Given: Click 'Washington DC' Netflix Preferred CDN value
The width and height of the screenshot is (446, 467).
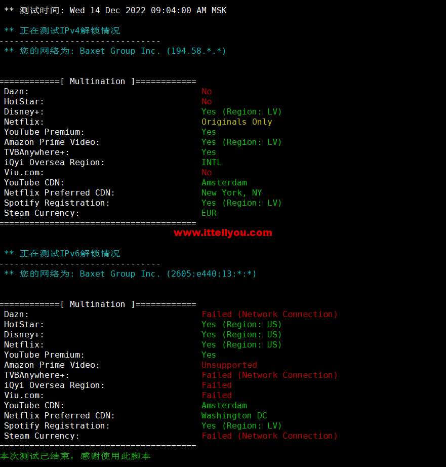Looking at the screenshot, I should pos(234,415).
